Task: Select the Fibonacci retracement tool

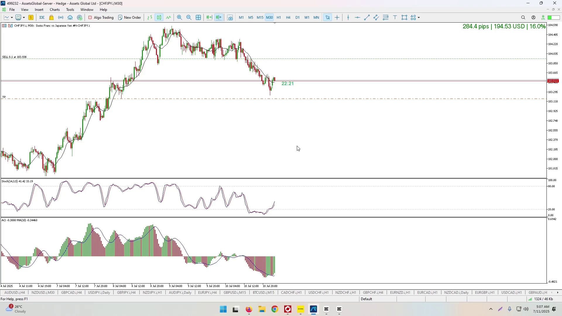Action: (386, 18)
